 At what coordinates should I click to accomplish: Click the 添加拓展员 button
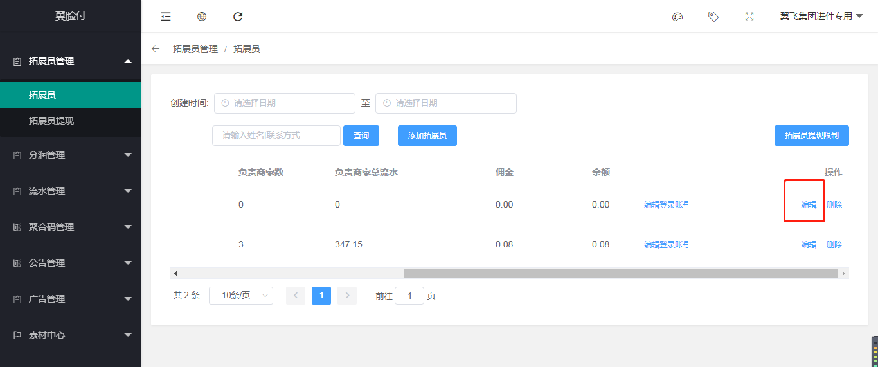pos(427,136)
